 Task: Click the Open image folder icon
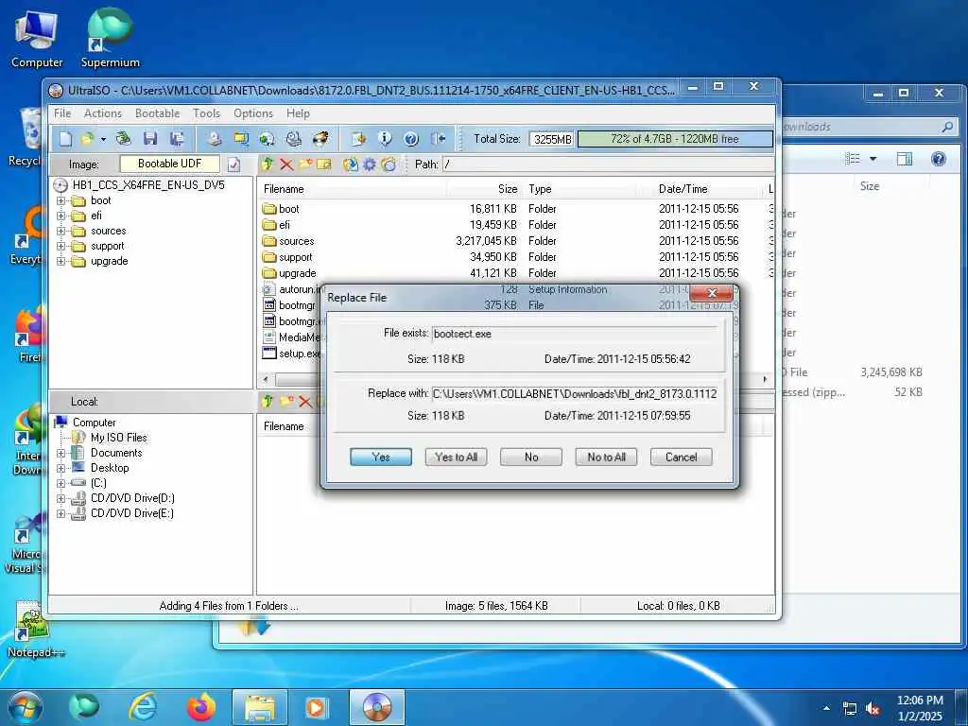pos(87,139)
